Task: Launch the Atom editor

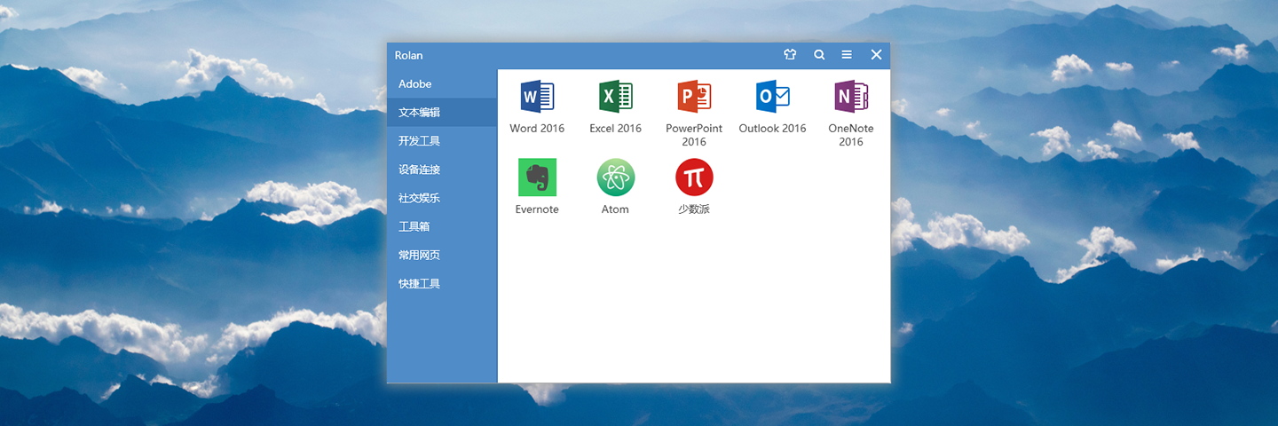Action: pos(615,177)
